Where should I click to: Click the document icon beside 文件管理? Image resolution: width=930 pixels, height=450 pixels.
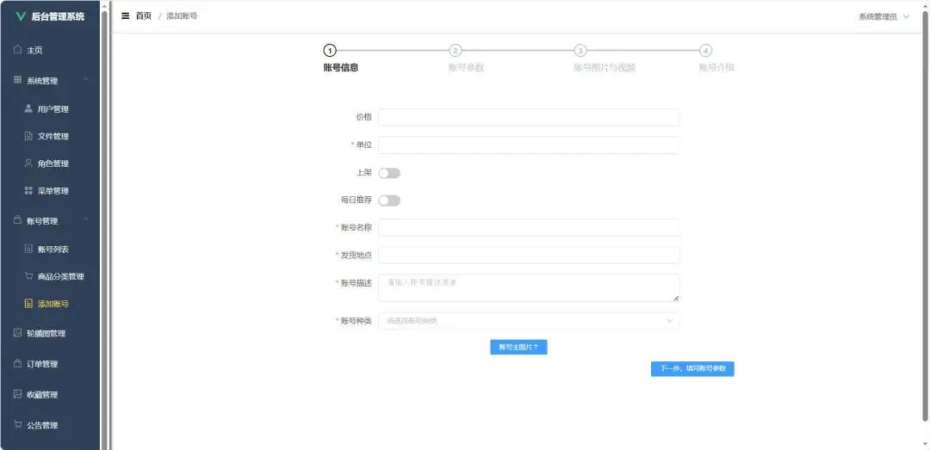point(28,136)
